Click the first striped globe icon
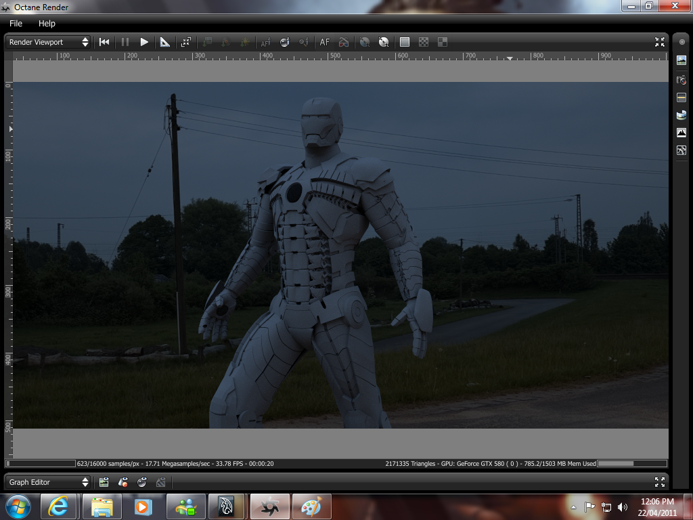693x520 pixels. [365, 42]
